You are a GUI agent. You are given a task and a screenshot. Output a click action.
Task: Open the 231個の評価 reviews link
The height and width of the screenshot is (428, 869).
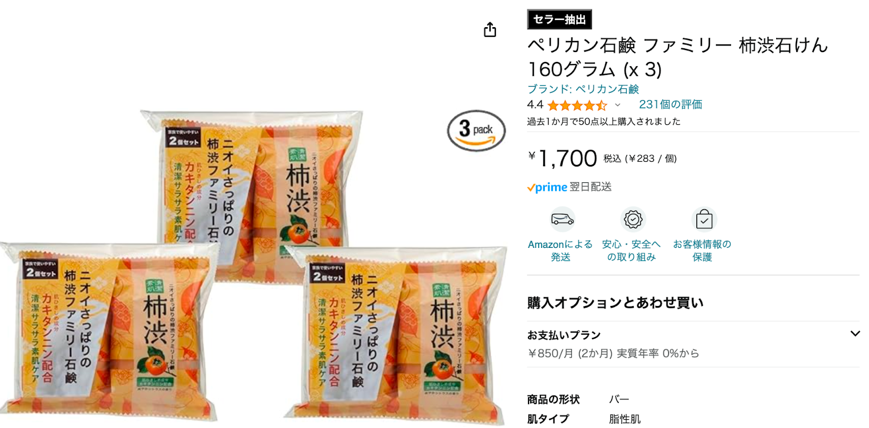pos(670,104)
